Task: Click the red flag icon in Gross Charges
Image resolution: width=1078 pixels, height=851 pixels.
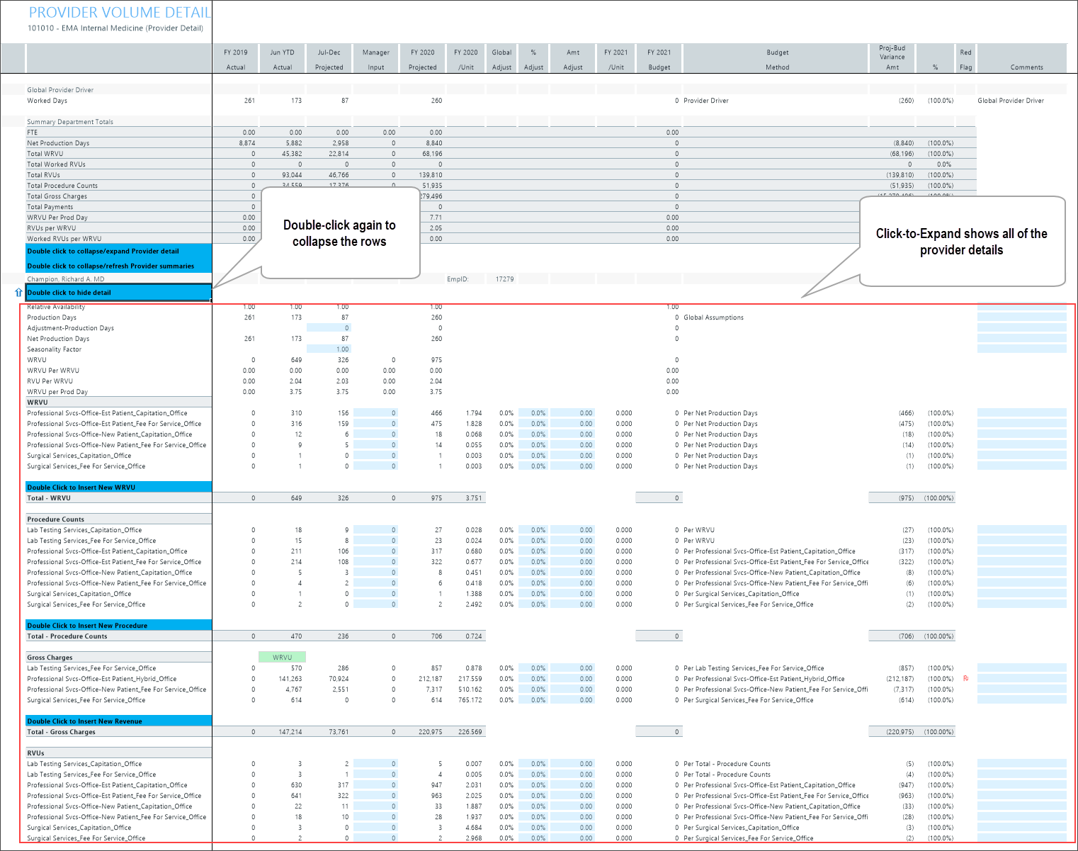Action: click(x=965, y=679)
